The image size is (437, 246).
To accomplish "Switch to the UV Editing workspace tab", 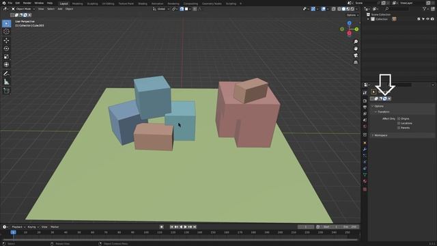I will (108, 3).
